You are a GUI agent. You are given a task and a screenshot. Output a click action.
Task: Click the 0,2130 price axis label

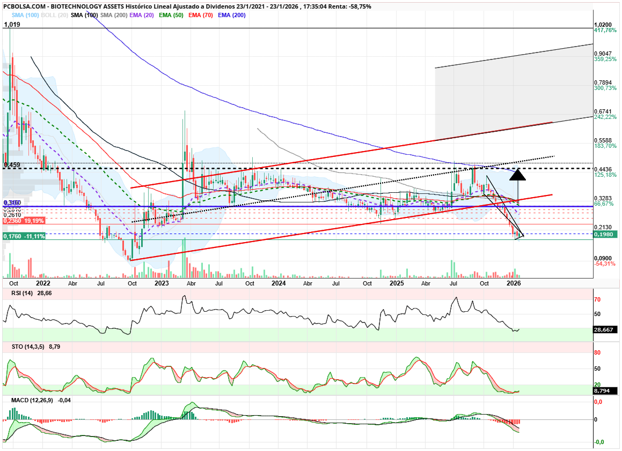pos(603,227)
